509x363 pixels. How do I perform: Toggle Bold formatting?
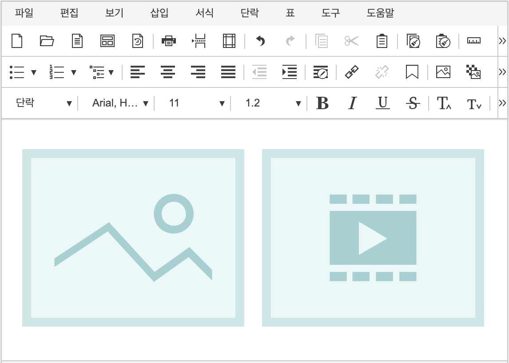point(322,103)
